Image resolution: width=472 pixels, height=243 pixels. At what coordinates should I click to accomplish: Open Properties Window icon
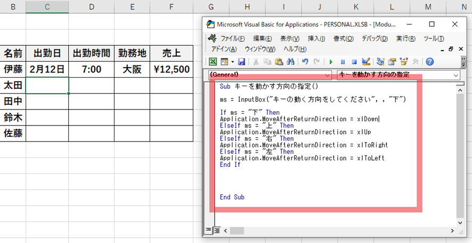tap(392, 62)
